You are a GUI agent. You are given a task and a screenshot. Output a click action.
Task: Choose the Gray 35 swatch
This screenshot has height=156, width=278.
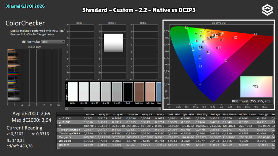(x=117, y=92)
